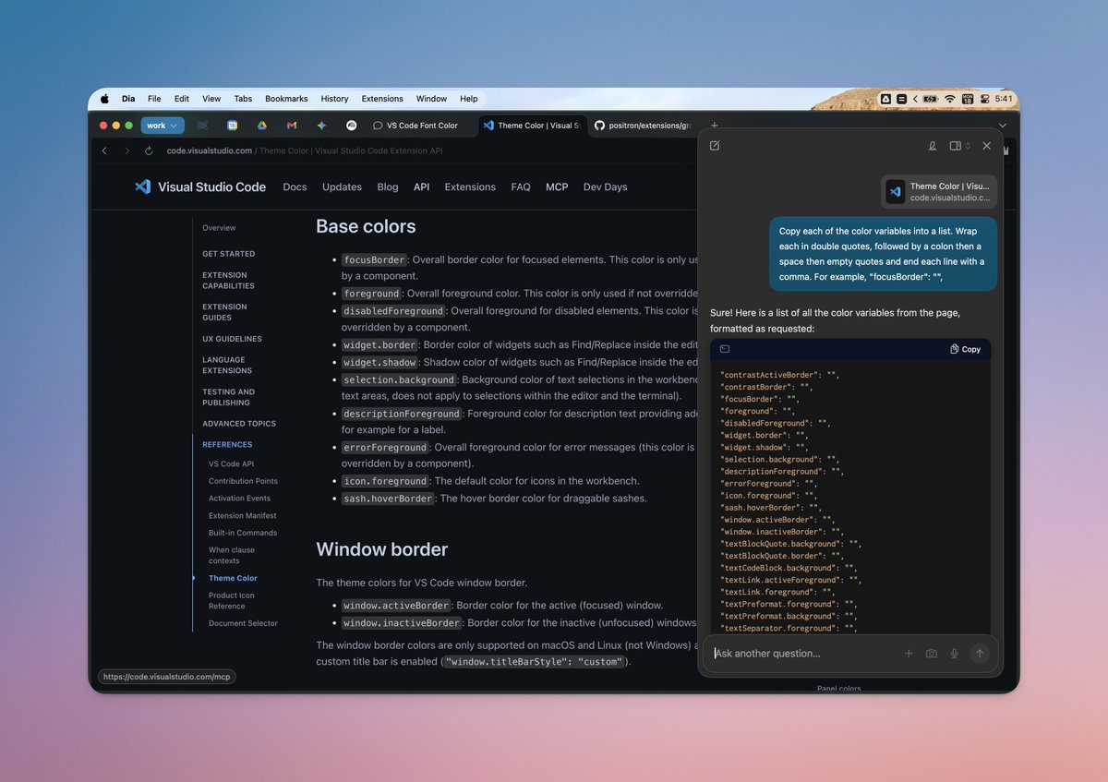Open VS Code API sidebar link
This screenshot has width=1108, height=782.
231,464
